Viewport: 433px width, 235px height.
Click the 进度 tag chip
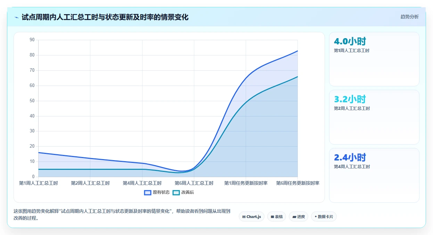(299, 217)
